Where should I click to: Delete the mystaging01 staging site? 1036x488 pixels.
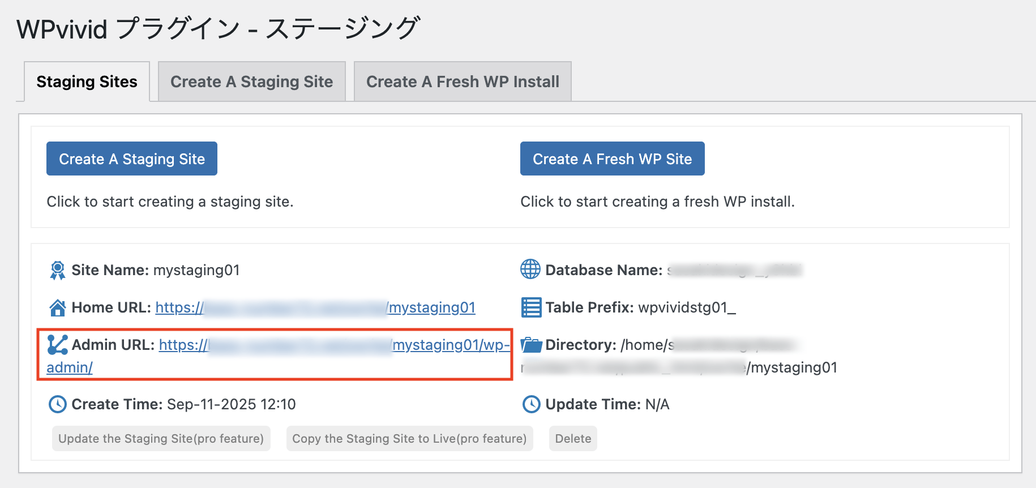click(x=573, y=439)
